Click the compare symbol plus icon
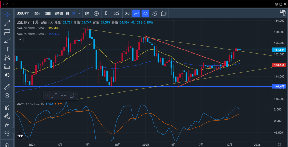The image size is (288, 147). point(96,13)
